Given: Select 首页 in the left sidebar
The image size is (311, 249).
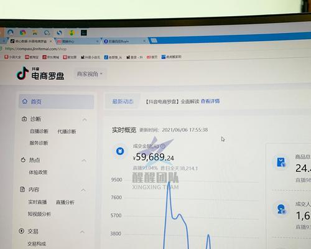Looking at the screenshot, I should coord(56,101).
